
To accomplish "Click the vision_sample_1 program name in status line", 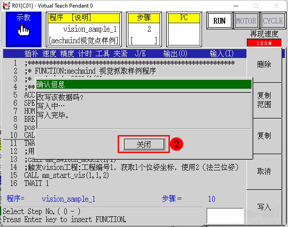I will pos(69,199).
